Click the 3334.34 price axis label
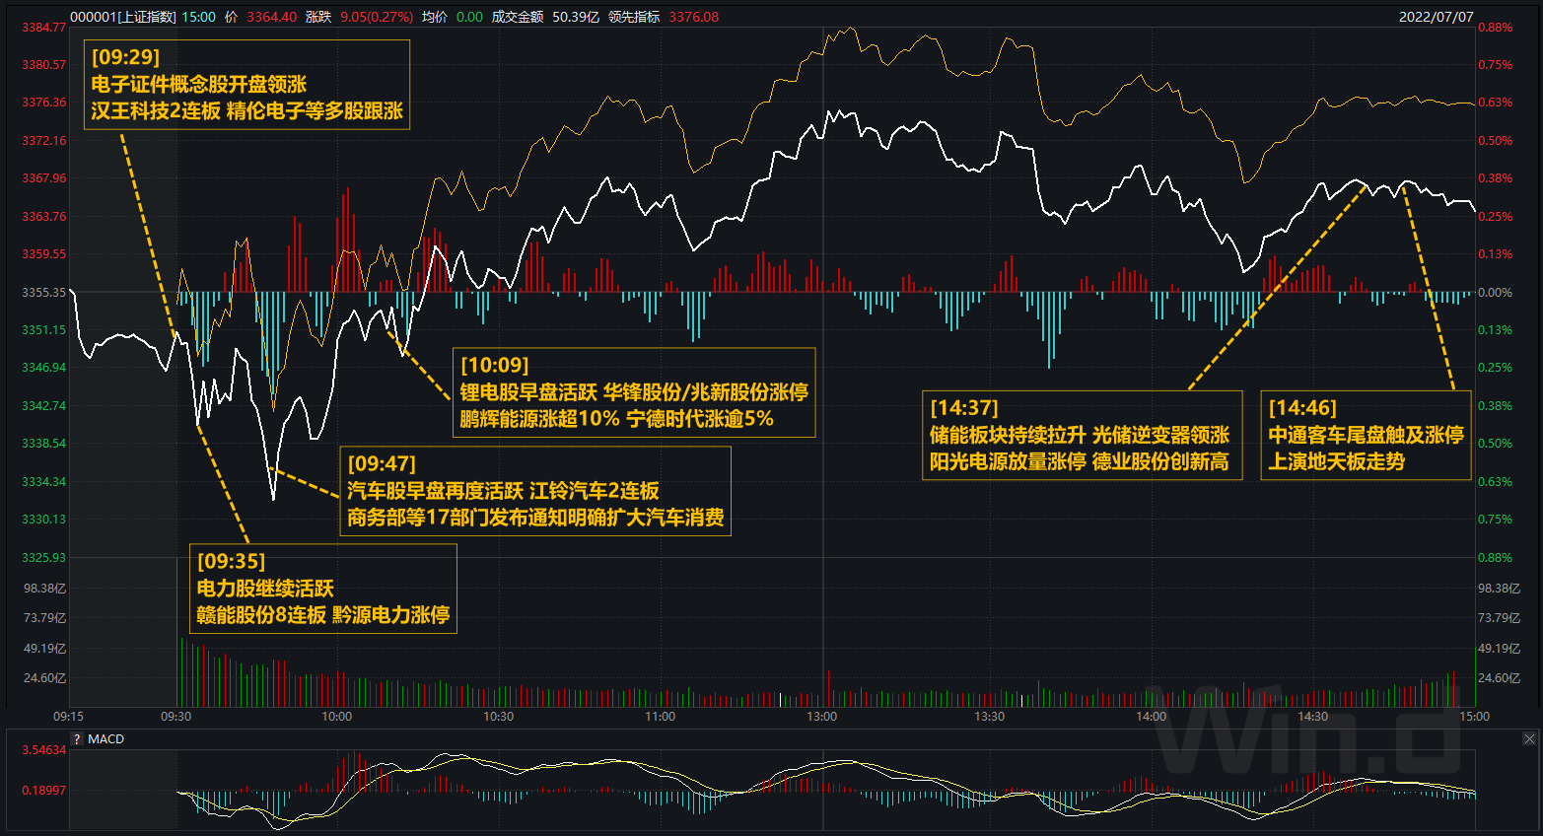The image size is (1543, 836). pos(44,482)
